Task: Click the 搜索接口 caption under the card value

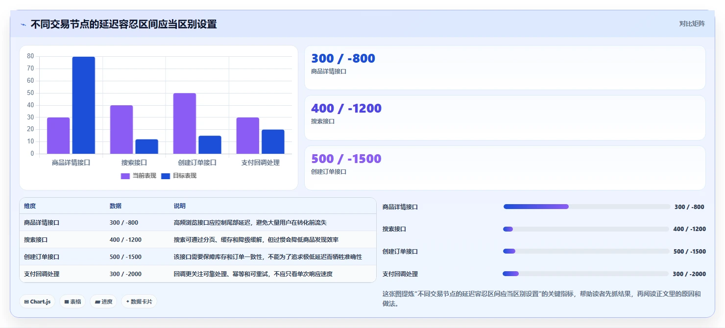Action: [323, 121]
